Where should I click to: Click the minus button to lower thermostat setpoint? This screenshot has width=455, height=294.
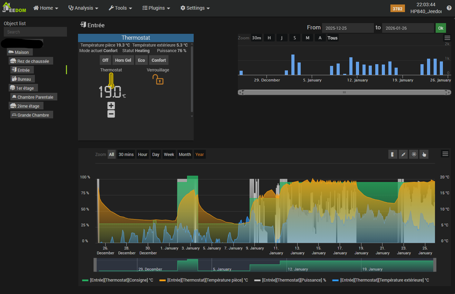click(x=111, y=114)
